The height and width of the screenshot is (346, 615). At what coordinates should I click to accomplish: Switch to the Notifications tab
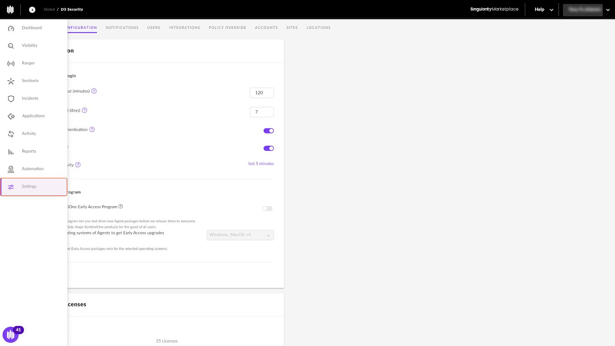(x=122, y=28)
